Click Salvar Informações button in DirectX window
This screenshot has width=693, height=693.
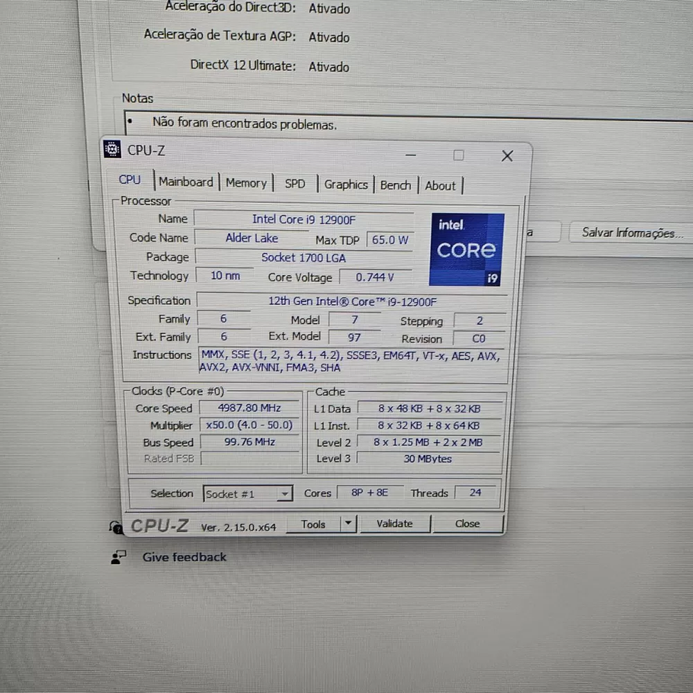(x=631, y=232)
